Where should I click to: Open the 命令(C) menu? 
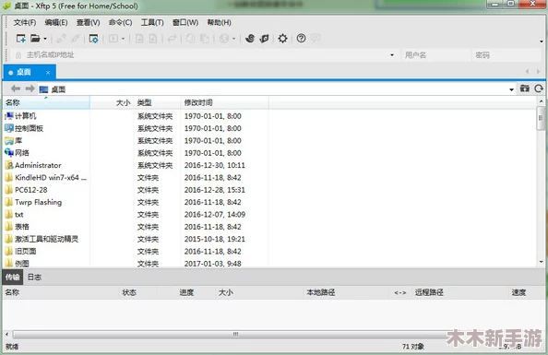[120, 22]
